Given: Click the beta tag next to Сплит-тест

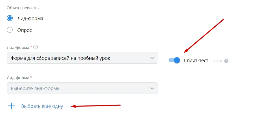Looking at the screenshot, I should point(217,61).
